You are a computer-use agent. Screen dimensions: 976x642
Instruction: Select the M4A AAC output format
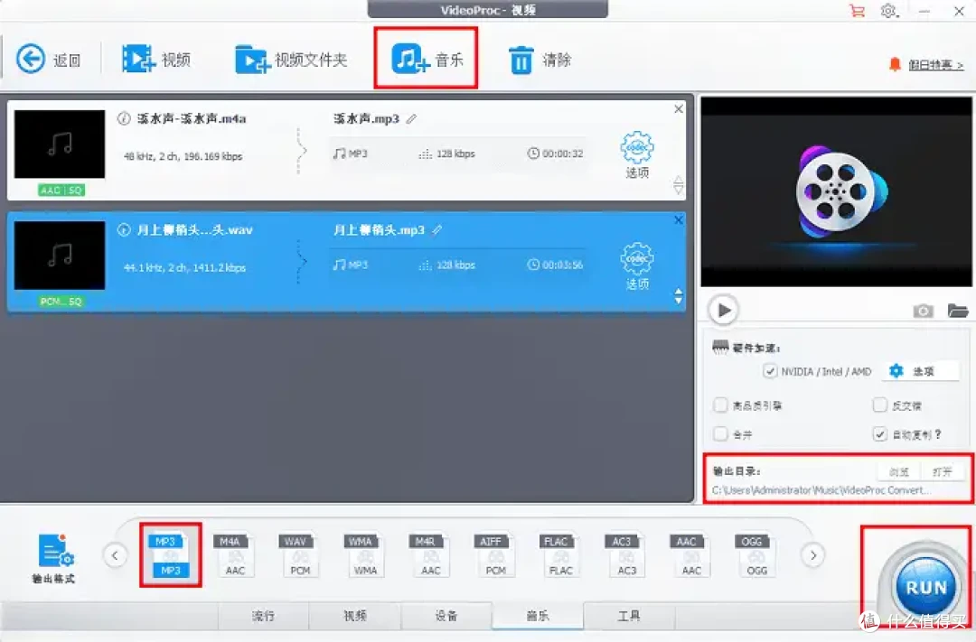pos(235,555)
